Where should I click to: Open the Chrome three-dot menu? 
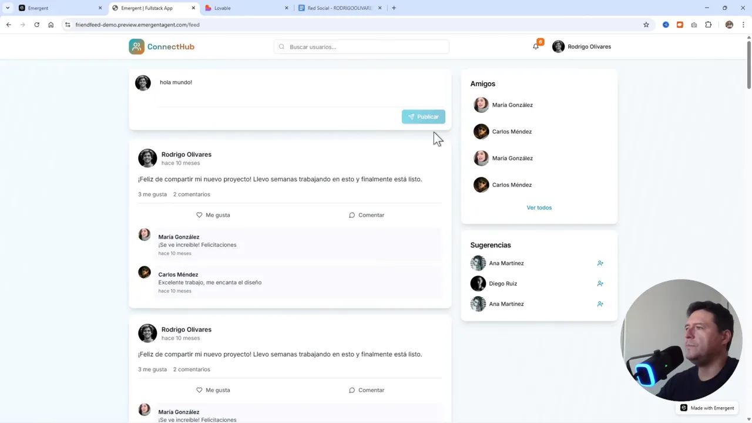coord(742,25)
